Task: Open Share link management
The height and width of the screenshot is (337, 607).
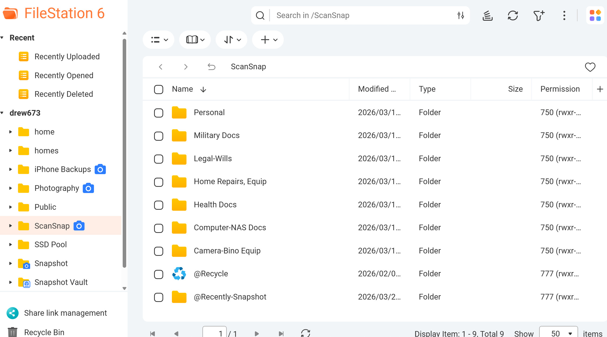Action: pyautogui.click(x=65, y=313)
